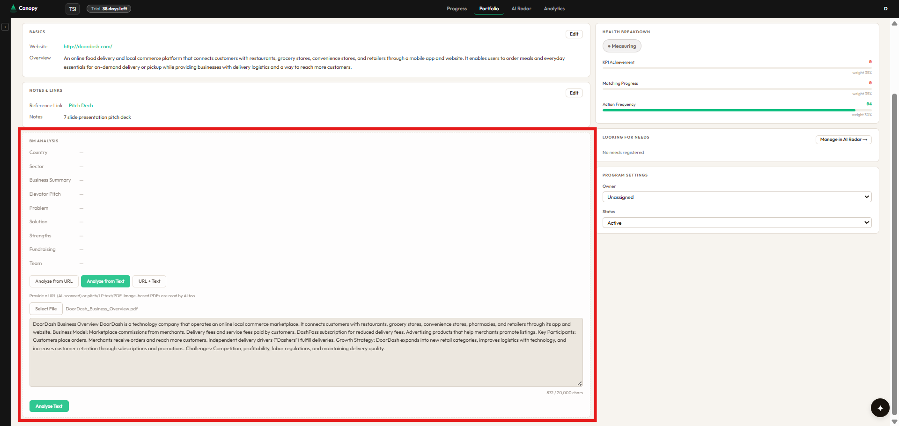Click the '7 slide presentation pitch deck' note

point(97,117)
